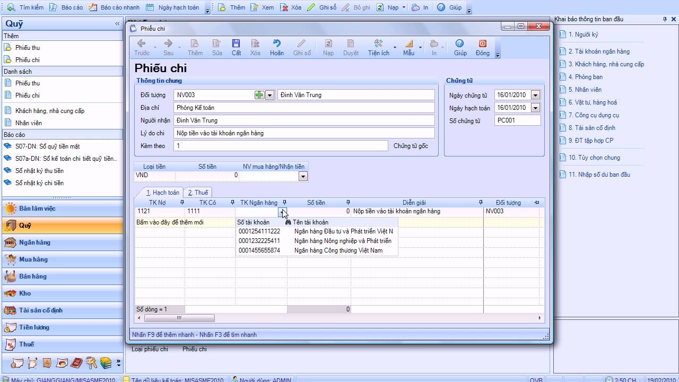Toggle the TK Ngân hàng cell dropdown arrow
The height and width of the screenshot is (382, 679).
click(x=283, y=211)
